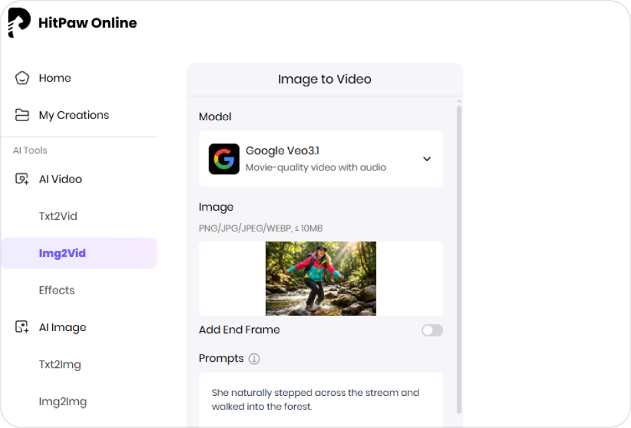Go to Txt2Img from the sidebar
Screen dimensions: 631x428
(59, 364)
